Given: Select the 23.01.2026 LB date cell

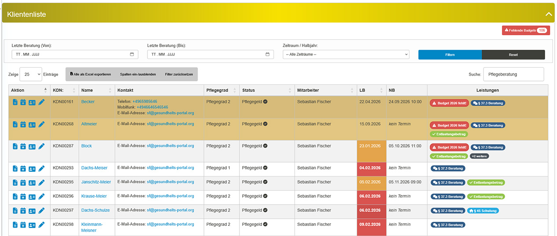Looking at the screenshot, I should 372,151.
